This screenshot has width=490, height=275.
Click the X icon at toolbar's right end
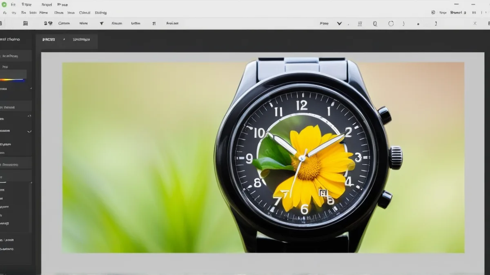click(x=475, y=24)
